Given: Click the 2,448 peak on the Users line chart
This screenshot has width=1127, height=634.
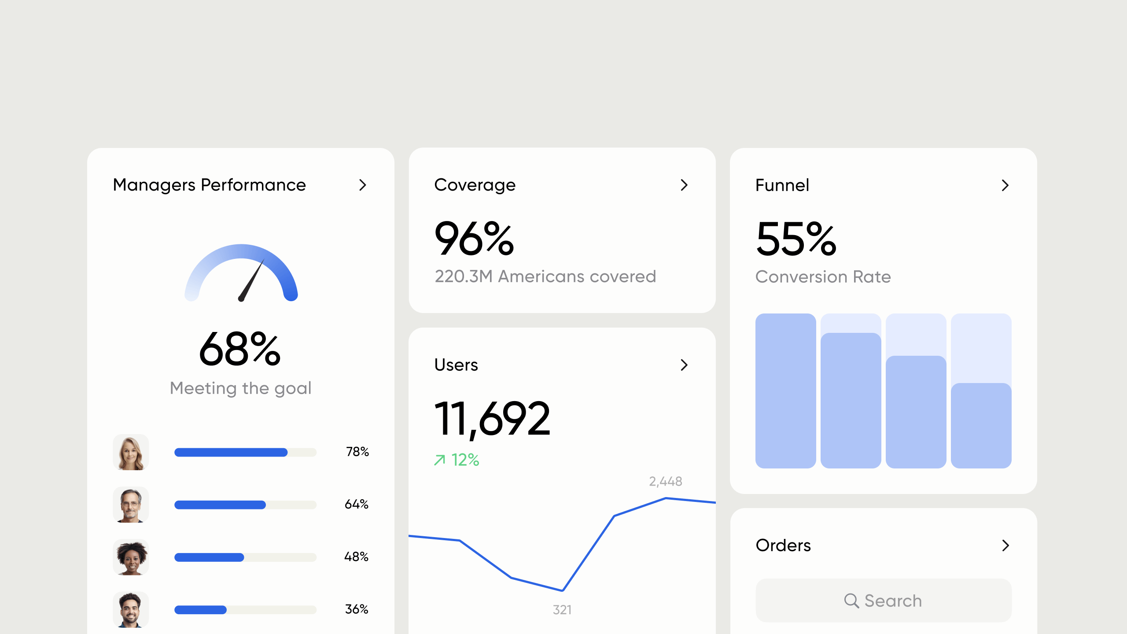Looking at the screenshot, I should pos(666,498).
